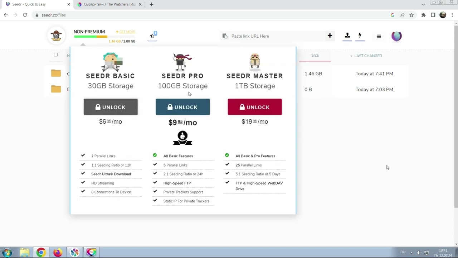This screenshot has height=258, width=458.
Task: Click the Today at 7:03 PM cell
Action: tap(374, 89)
